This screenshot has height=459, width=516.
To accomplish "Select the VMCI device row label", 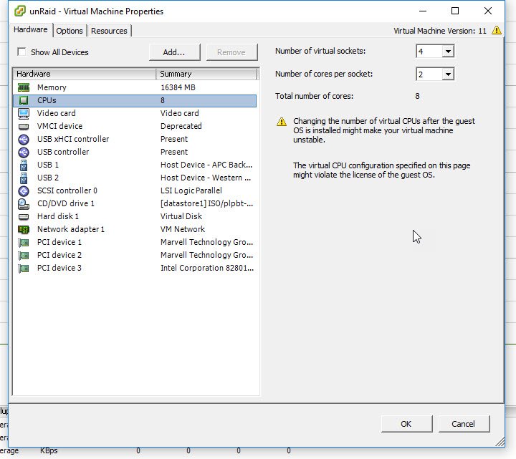I will [59, 126].
